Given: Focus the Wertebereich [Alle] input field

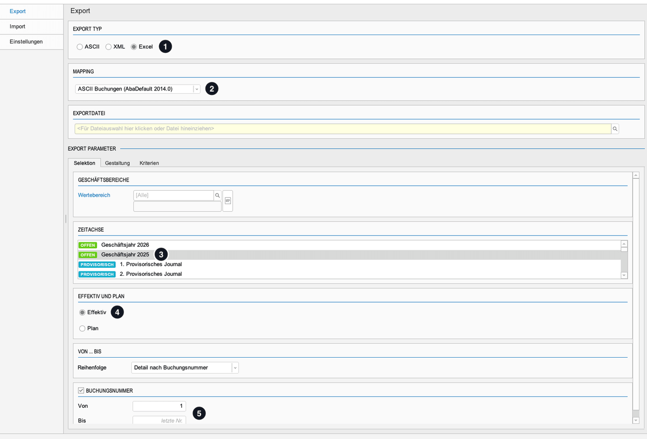Looking at the screenshot, I should click(174, 195).
